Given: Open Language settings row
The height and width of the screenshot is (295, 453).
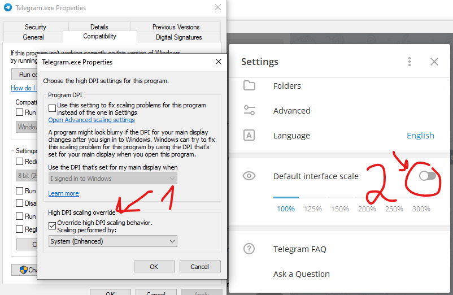Looking at the screenshot, I should 339,136.
